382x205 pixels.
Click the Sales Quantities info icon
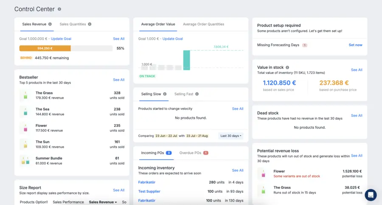[90, 24]
